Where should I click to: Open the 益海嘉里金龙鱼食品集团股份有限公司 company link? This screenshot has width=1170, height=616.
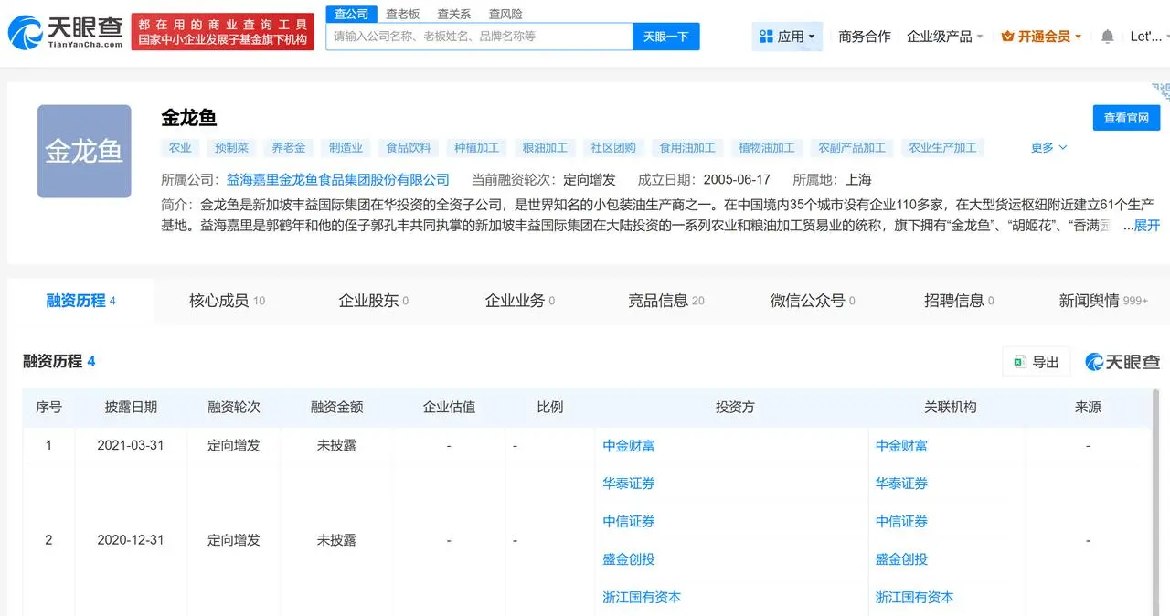(x=338, y=180)
